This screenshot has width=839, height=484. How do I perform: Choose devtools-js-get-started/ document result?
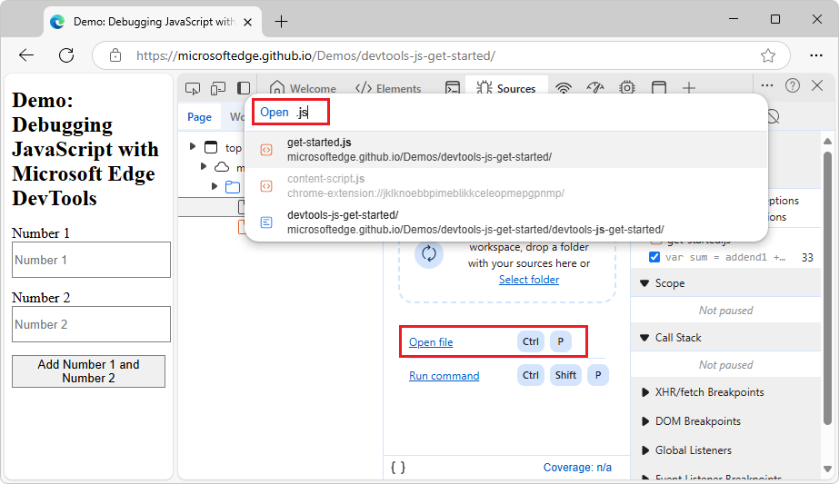506,222
